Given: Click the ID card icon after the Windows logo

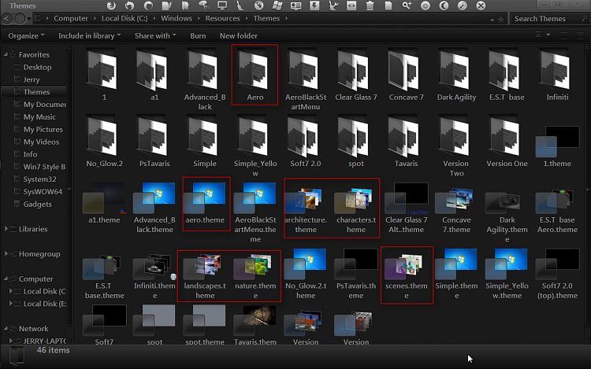Looking at the screenshot, I should (x=295, y=6).
